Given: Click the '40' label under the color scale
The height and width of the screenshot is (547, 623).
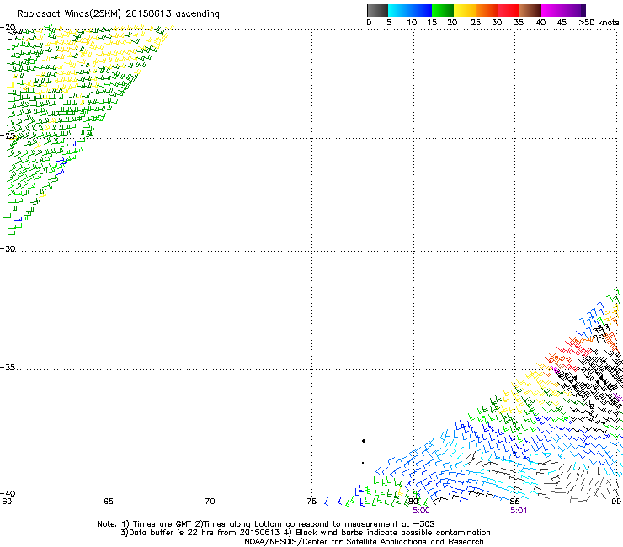Looking at the screenshot, I should coord(540,23).
